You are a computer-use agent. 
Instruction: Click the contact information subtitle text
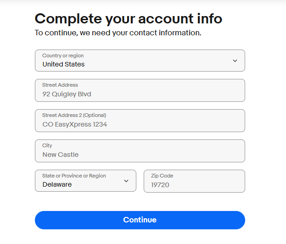pos(118,33)
